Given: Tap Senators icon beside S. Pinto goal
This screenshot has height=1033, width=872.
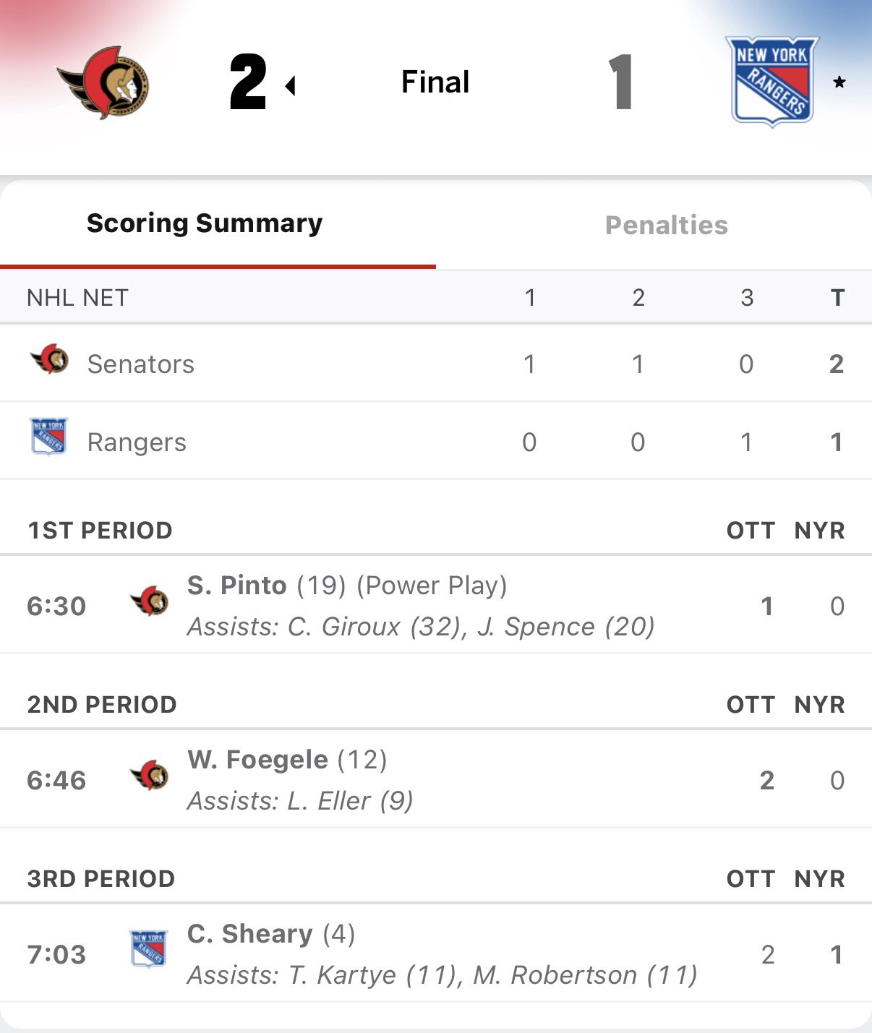Looking at the screenshot, I should coord(150,601).
